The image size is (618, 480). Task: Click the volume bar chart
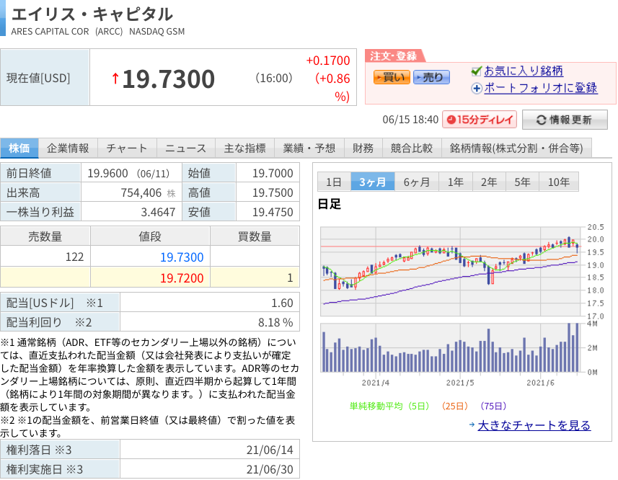pyautogui.click(x=451, y=347)
